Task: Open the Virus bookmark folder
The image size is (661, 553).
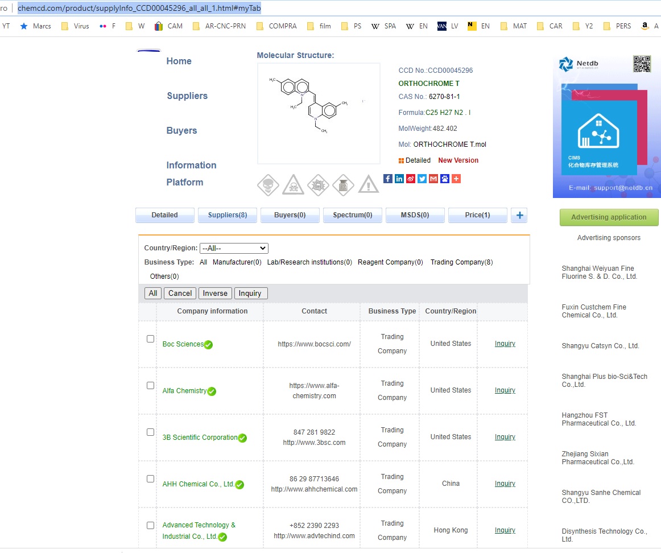Action: click(x=76, y=26)
